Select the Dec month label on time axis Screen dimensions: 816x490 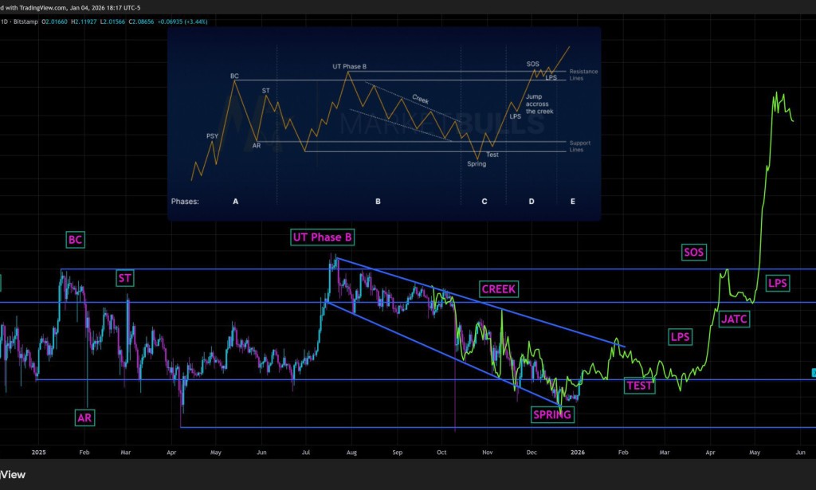click(531, 451)
